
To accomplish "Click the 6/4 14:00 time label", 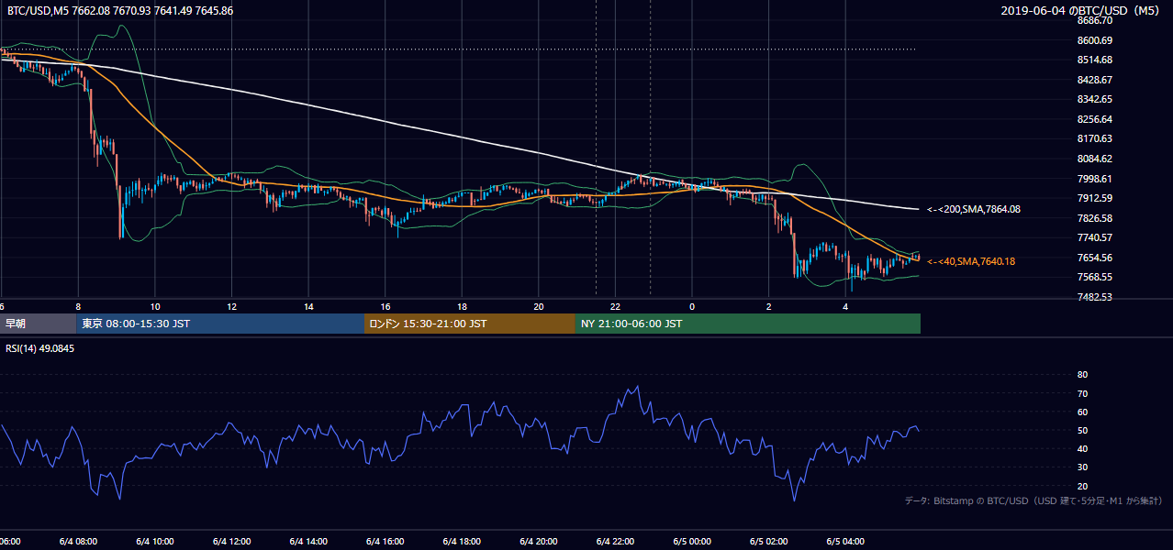I will (308, 542).
